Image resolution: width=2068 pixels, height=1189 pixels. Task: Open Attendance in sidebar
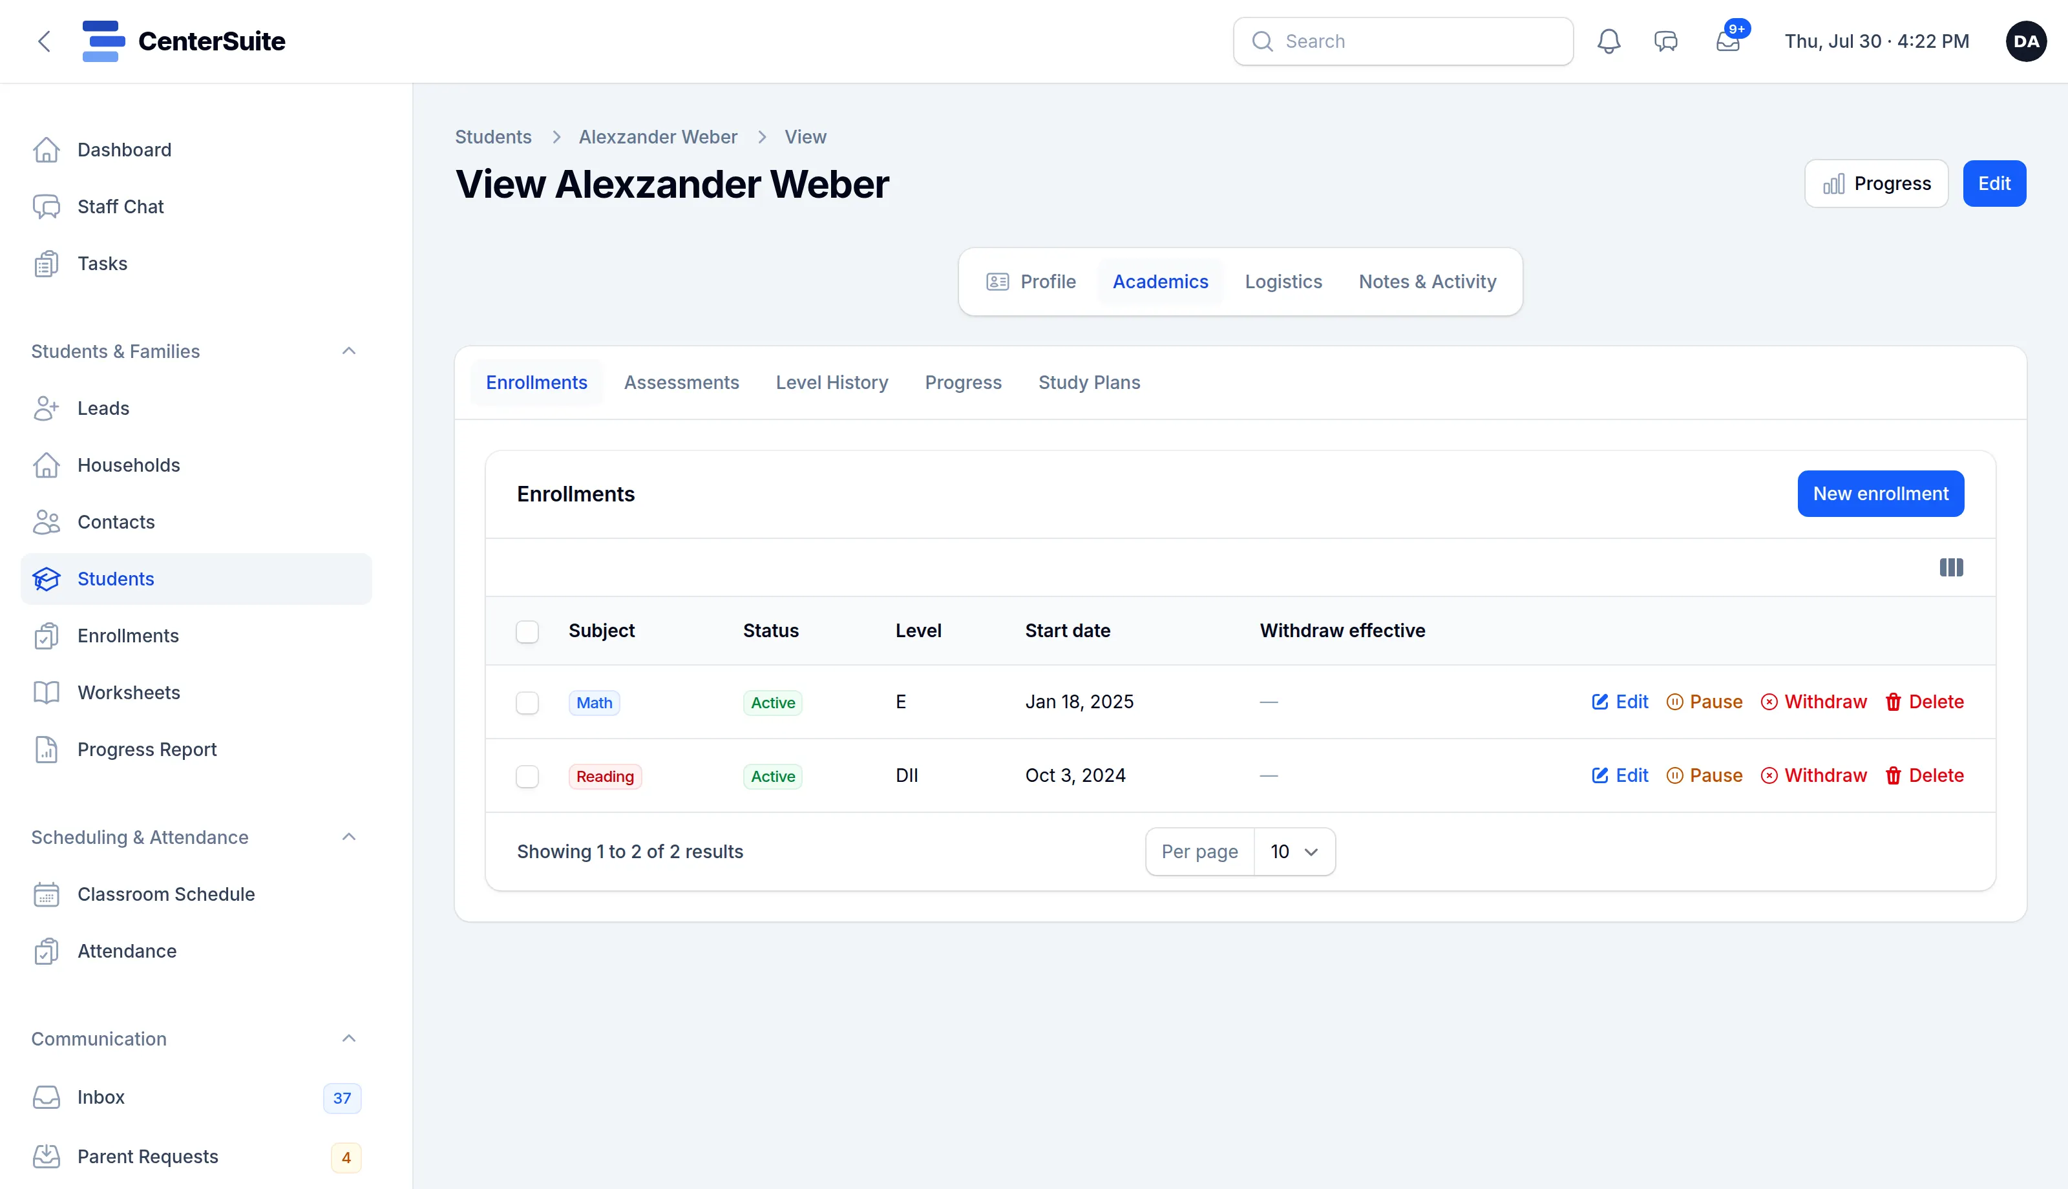(x=196, y=951)
